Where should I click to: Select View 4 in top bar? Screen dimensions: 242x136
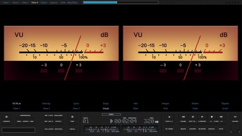click(x=35, y=3)
